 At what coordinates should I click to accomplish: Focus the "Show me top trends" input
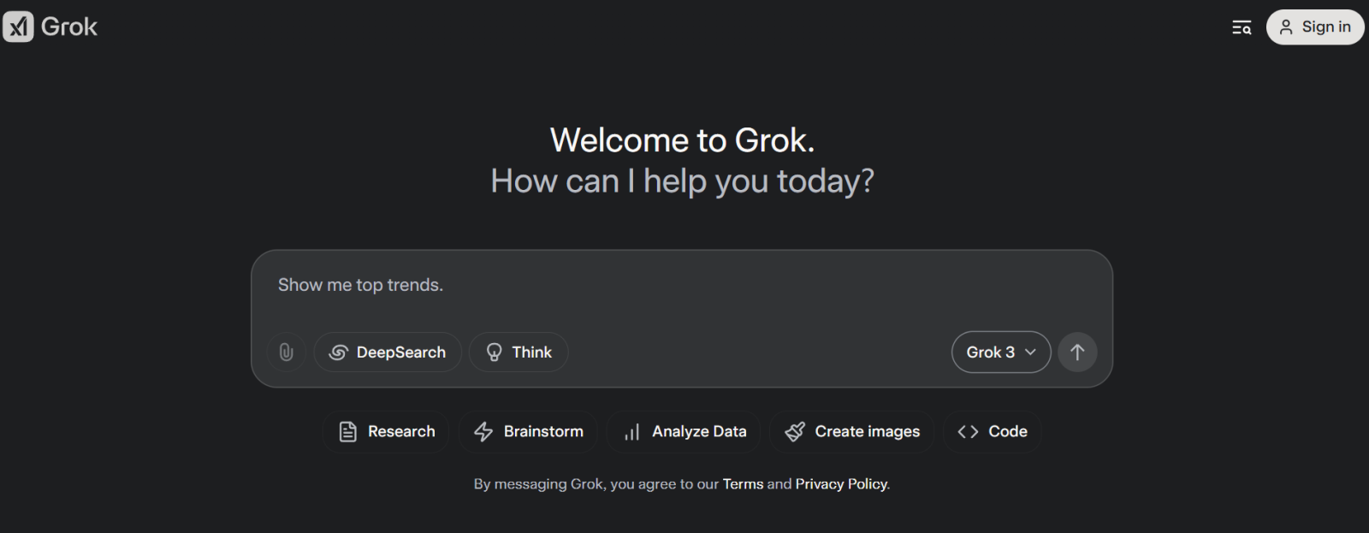tap(599, 286)
